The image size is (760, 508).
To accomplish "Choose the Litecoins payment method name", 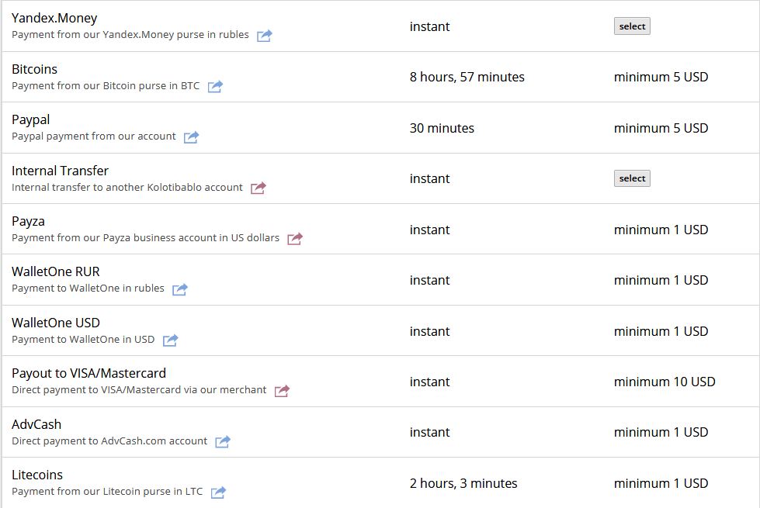I will (x=37, y=475).
